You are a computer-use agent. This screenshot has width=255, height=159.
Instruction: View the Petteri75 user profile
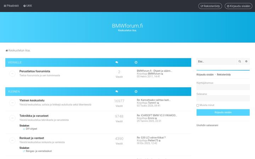(x=153, y=141)
